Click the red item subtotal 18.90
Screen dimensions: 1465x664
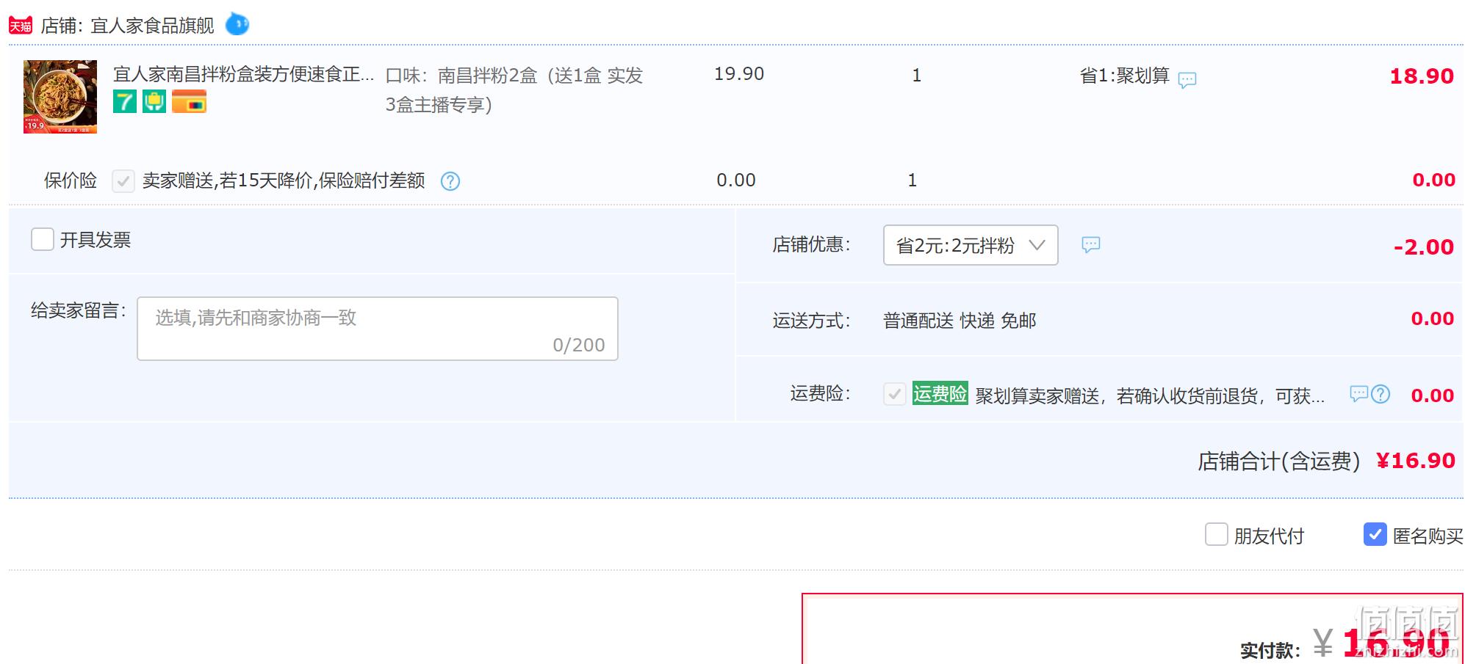pos(1422,76)
